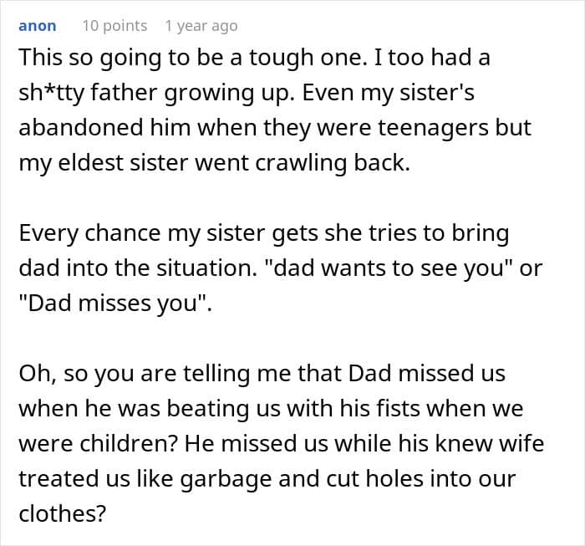Click the line starting 'Every chance my sister'
Screen dimensions: 585x546
coord(263,232)
